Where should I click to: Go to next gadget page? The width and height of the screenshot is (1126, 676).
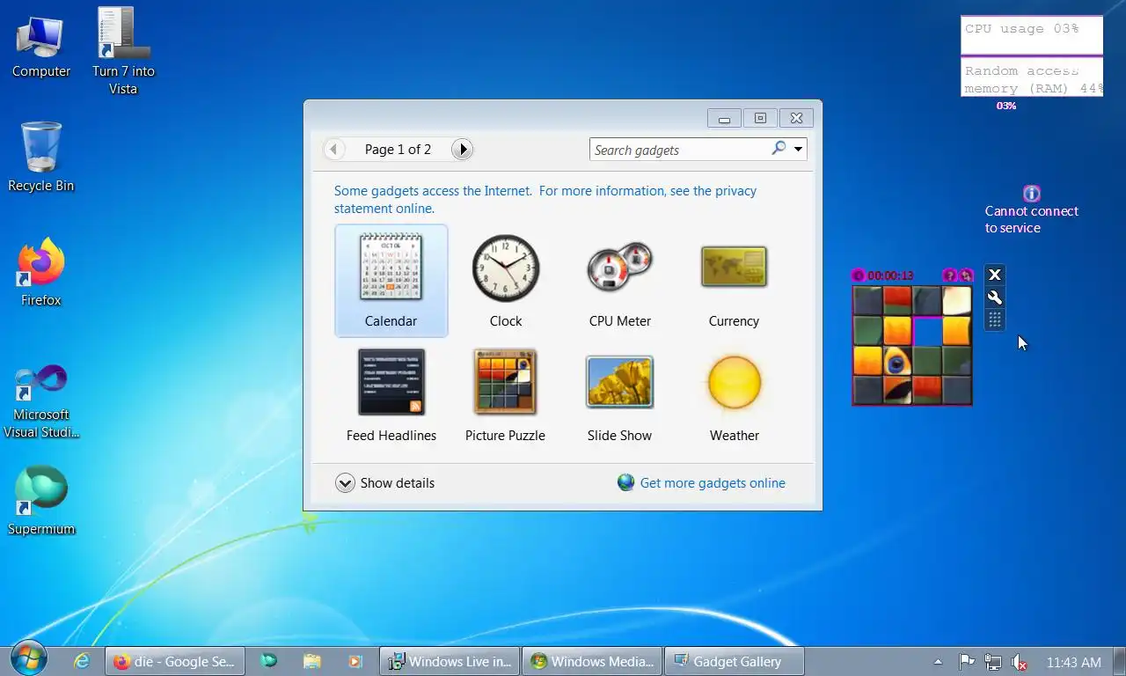[x=462, y=150]
